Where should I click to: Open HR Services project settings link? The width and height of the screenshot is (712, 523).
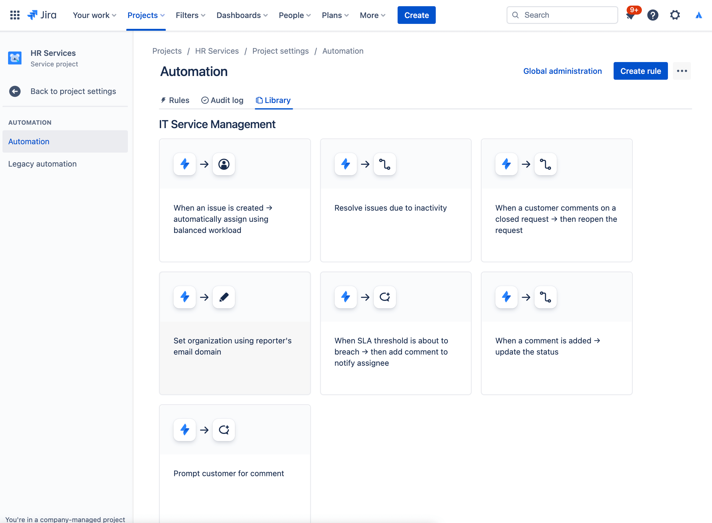click(280, 51)
